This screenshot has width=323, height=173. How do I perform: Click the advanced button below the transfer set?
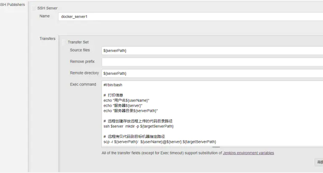pos(319,162)
